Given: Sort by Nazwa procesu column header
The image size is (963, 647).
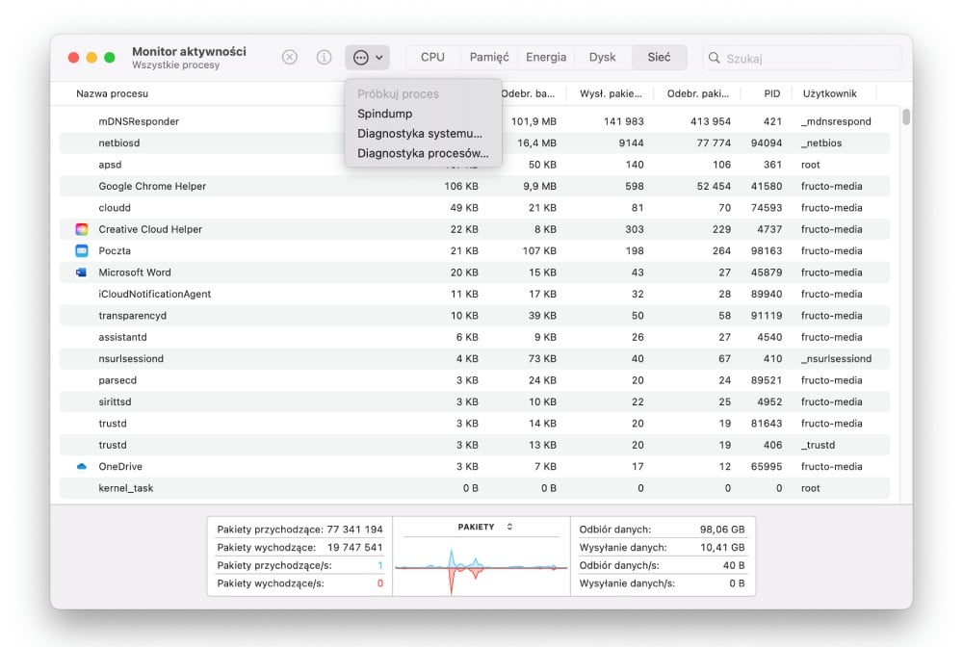Looking at the screenshot, I should click(113, 93).
